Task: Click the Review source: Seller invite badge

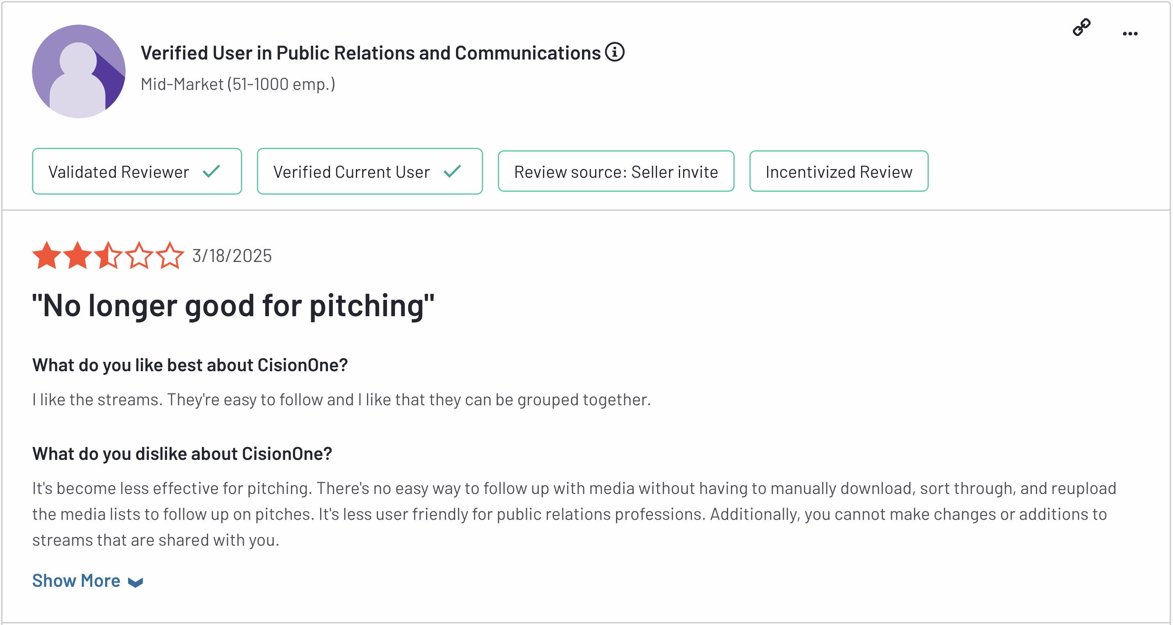Action: [616, 171]
